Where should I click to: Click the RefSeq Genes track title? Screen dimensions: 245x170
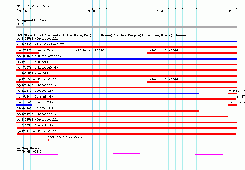coord(28,148)
